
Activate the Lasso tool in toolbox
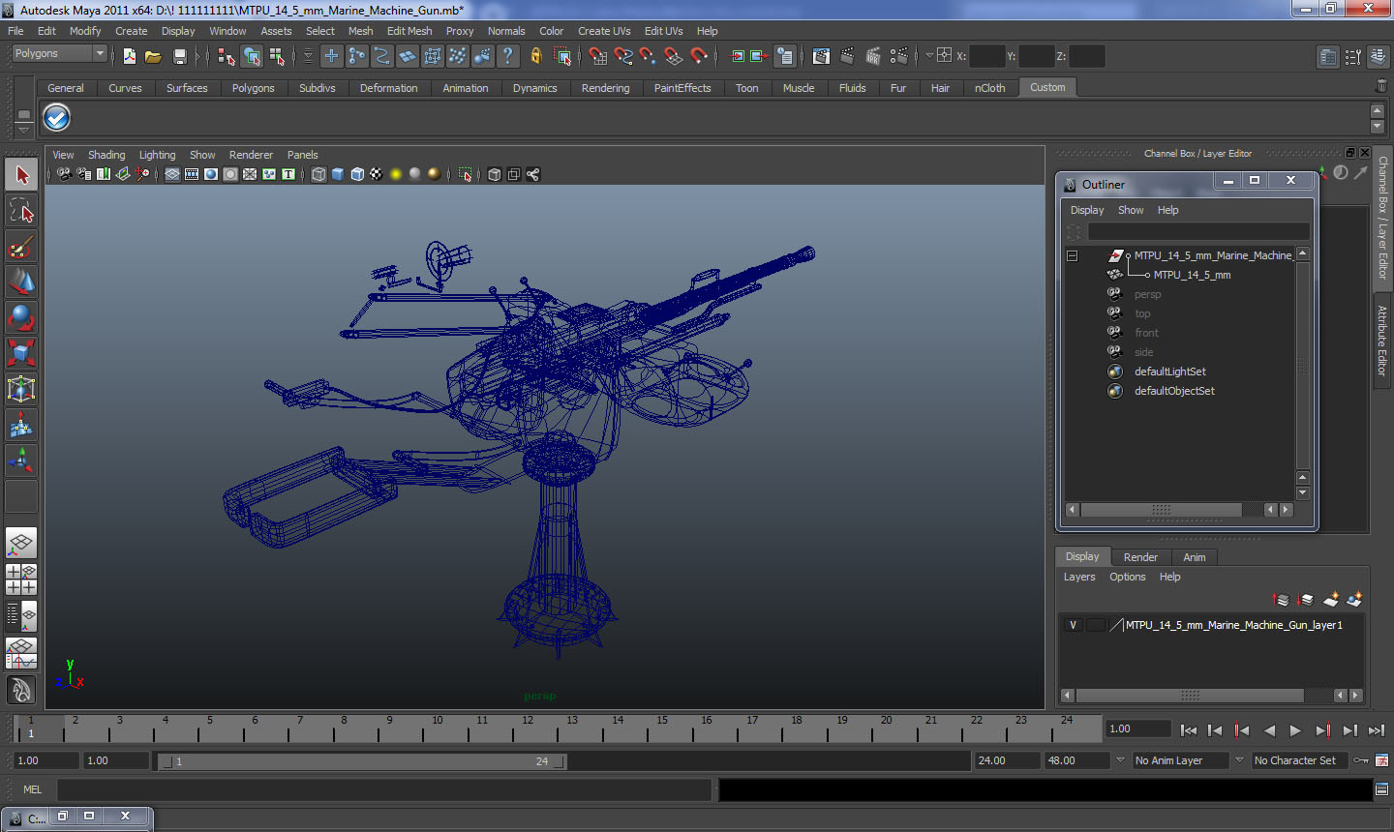tap(21, 210)
